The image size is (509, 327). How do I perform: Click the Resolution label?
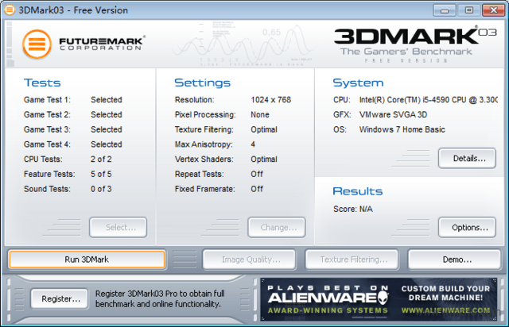pyautogui.click(x=194, y=100)
